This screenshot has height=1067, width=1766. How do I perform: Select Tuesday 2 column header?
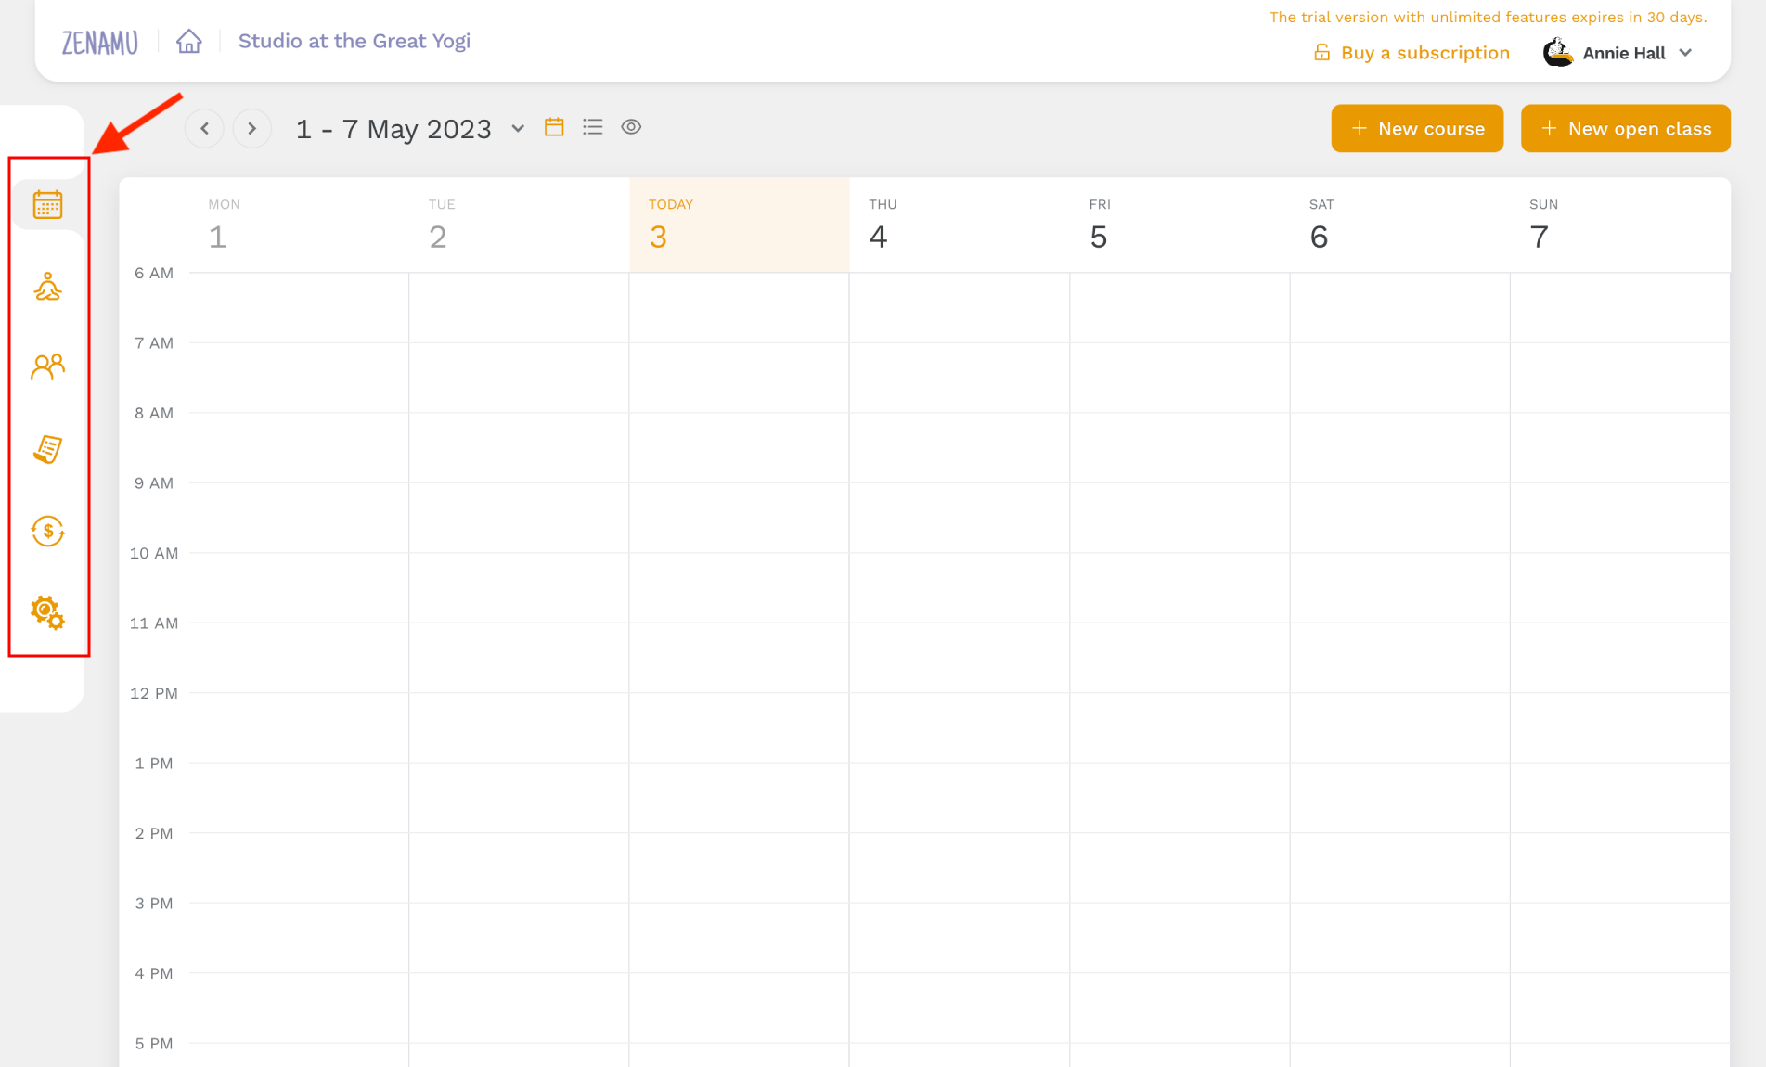pyautogui.click(x=519, y=225)
